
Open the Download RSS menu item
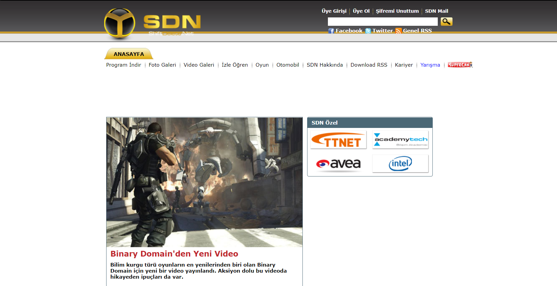pyautogui.click(x=369, y=65)
